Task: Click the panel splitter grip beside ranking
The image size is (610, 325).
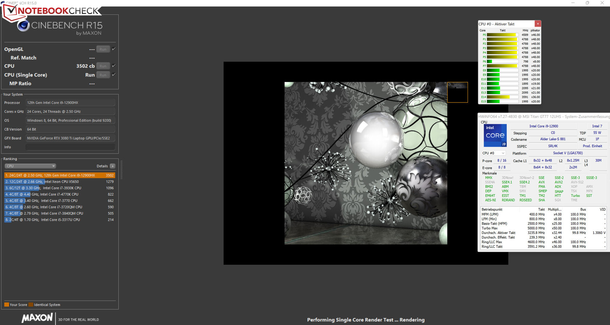Action: pos(121,170)
